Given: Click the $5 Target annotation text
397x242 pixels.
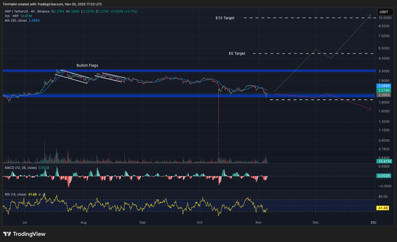Looking at the screenshot, I should click(237, 53).
